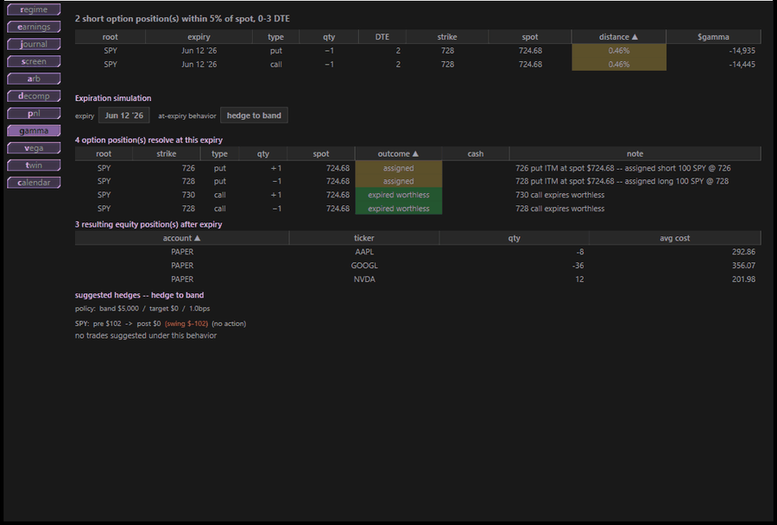Go to the twin page
Image resolution: width=777 pixels, height=525 pixels.
pos(34,166)
